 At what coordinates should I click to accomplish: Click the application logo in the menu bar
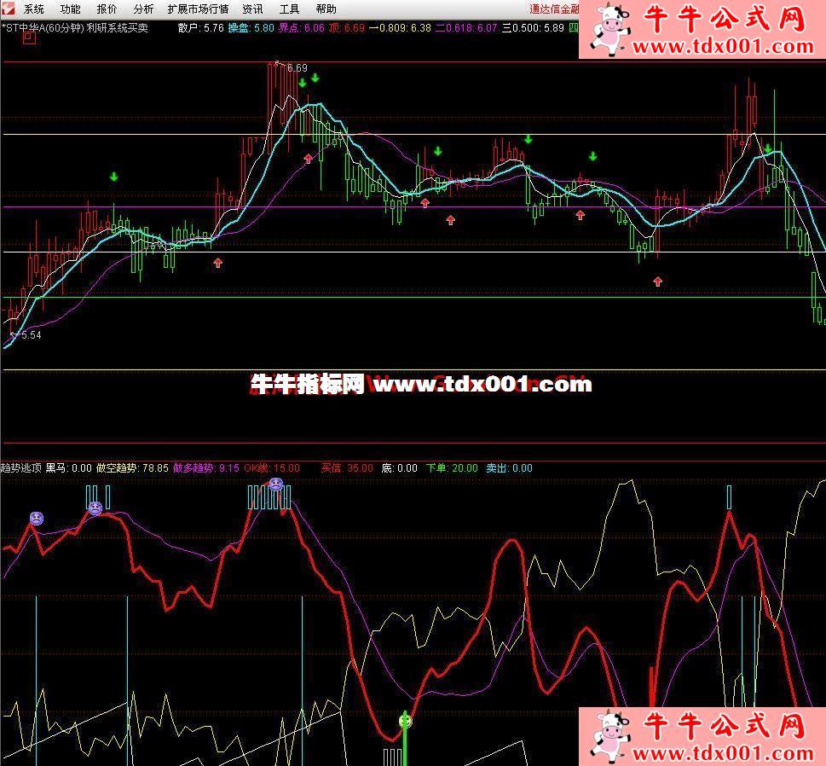(9, 9)
